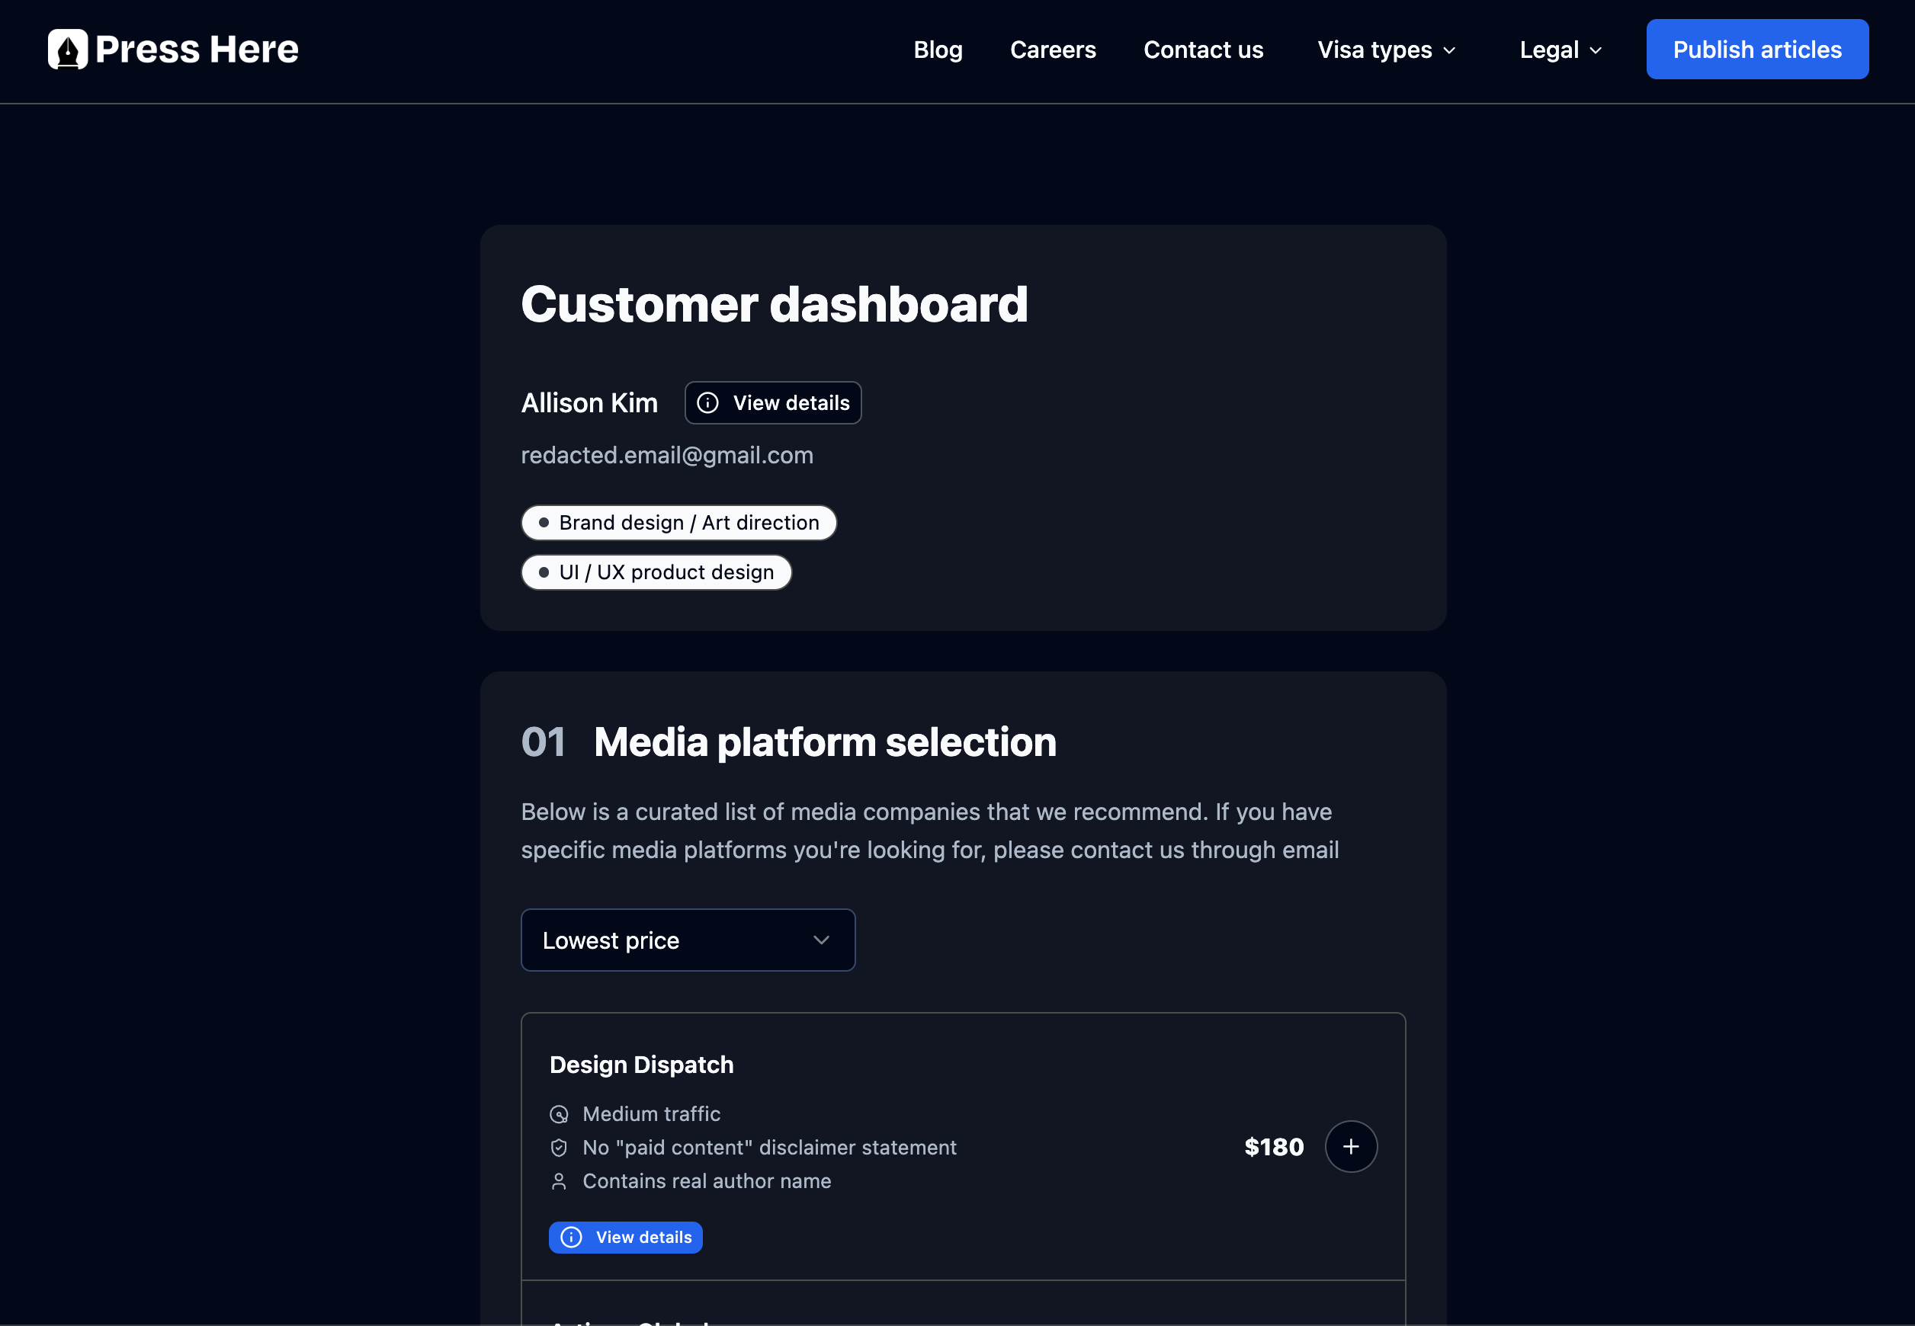Click the Medium traffic icon

559,1114
